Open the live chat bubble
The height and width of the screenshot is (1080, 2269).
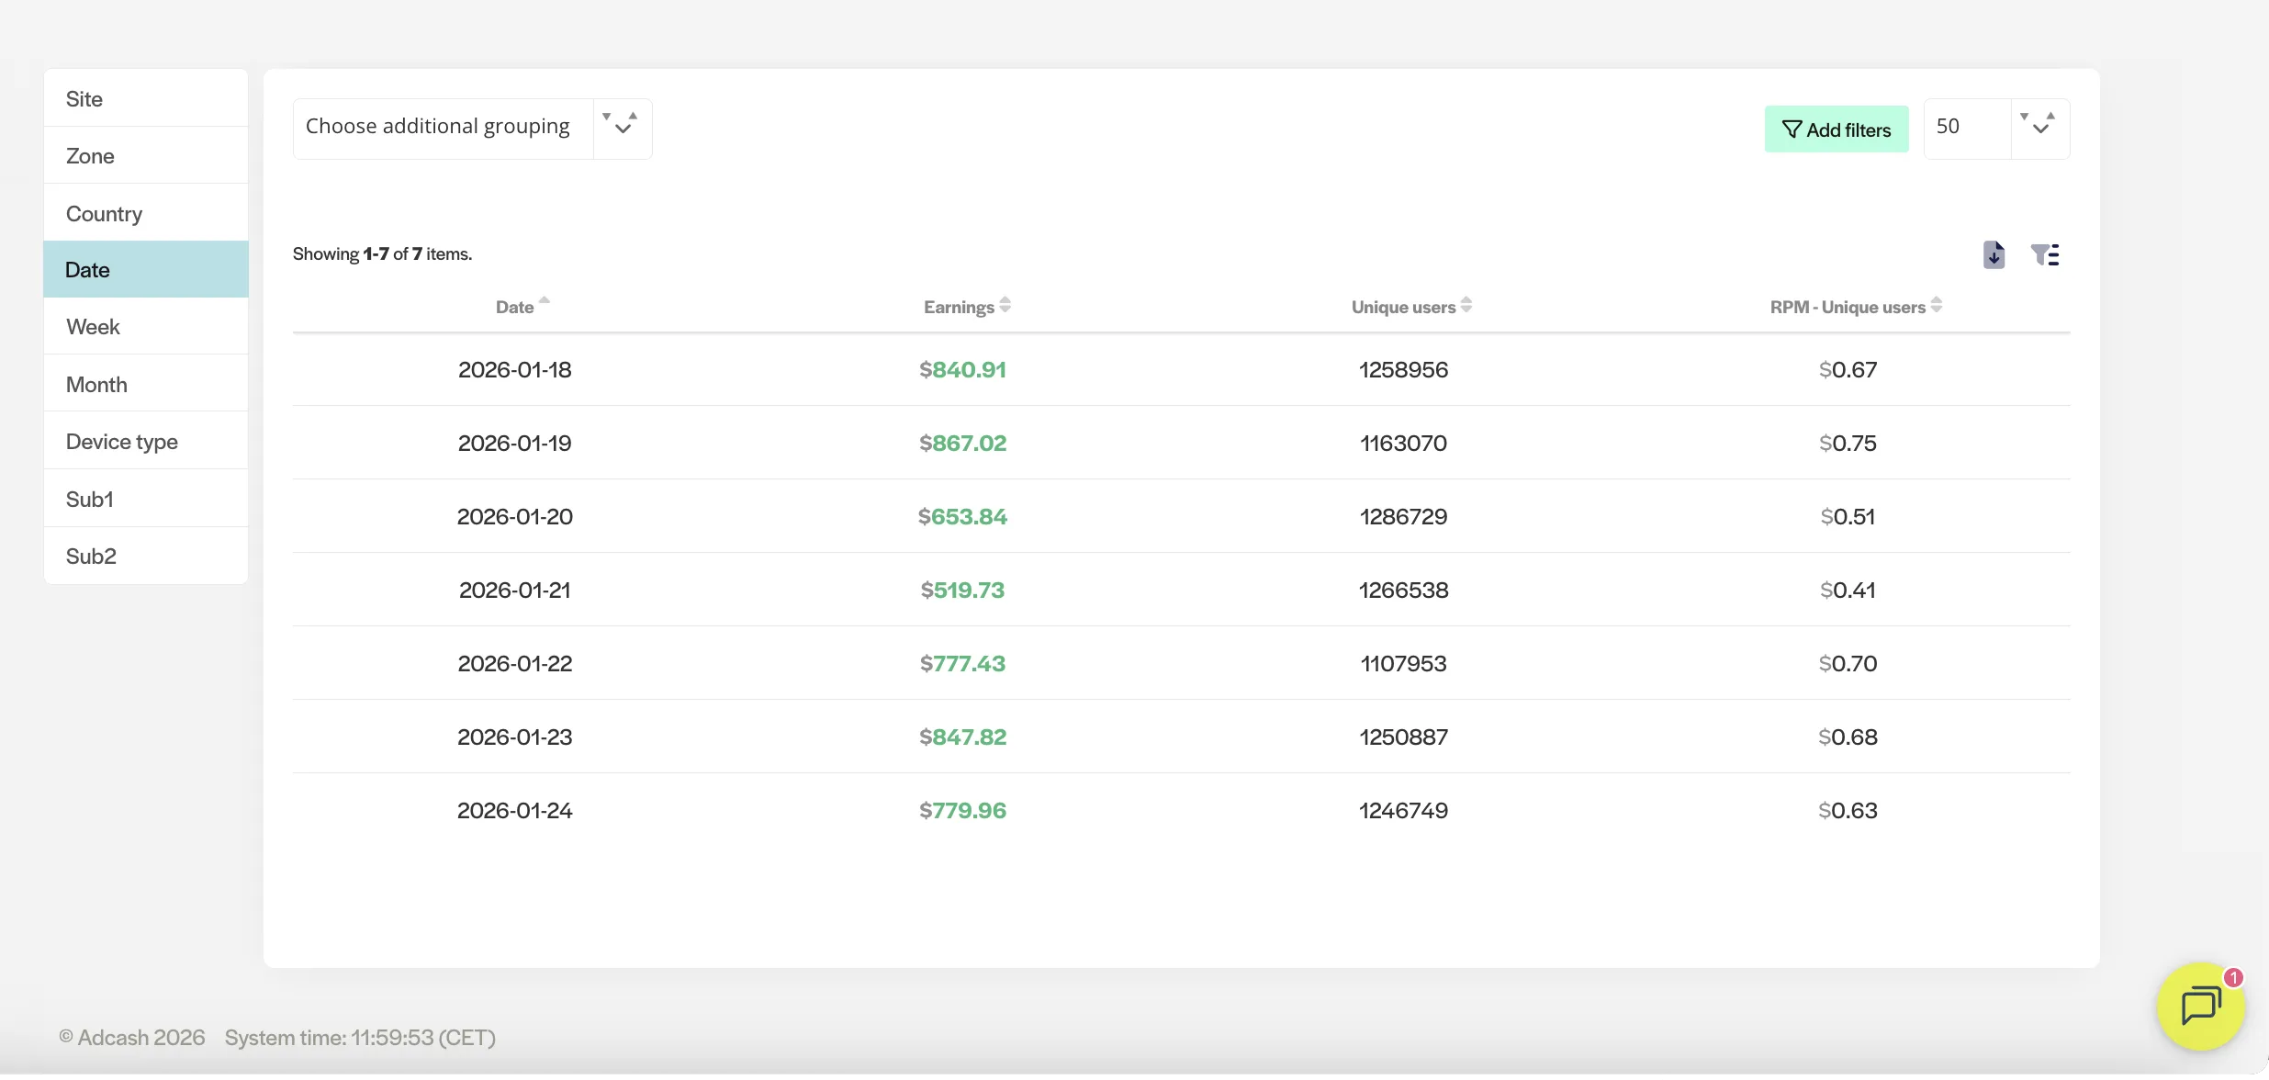tap(2200, 1006)
